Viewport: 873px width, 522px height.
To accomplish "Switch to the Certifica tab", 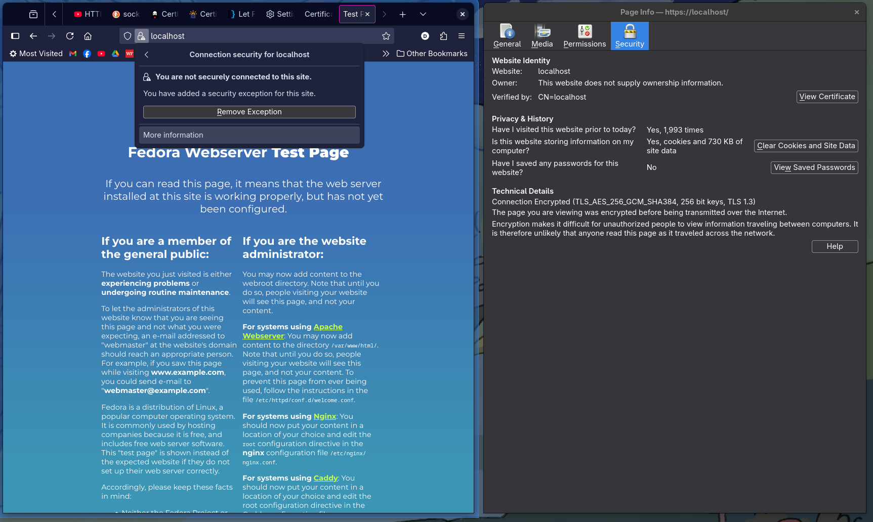I will point(318,14).
